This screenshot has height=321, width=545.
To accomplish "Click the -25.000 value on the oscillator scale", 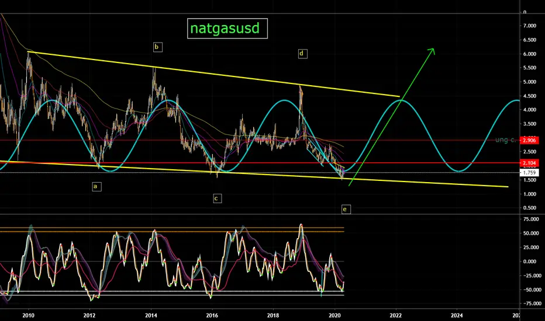I will pos(531,275).
